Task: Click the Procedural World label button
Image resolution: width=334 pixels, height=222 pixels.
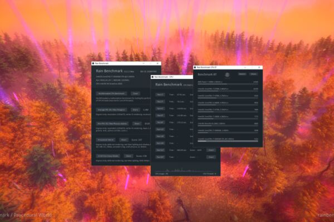Action: [x=106, y=140]
